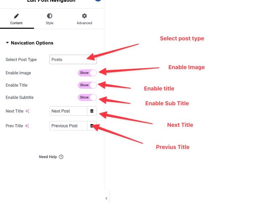Click the Prev Title text field
This screenshot has height=203, width=255.
coord(68,126)
